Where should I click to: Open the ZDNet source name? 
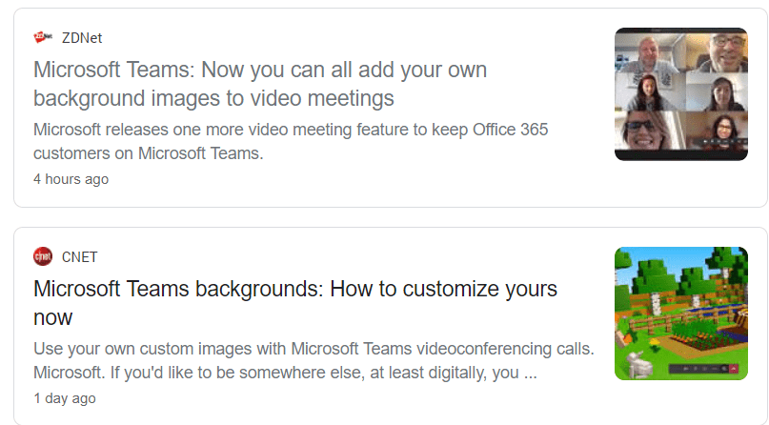pos(81,38)
